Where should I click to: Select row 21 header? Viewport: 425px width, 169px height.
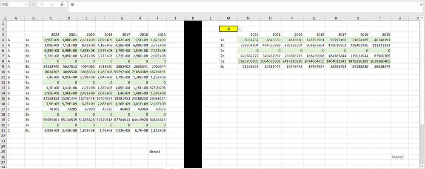click(3, 131)
